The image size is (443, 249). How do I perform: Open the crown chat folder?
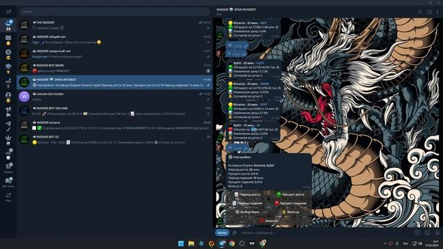point(8,140)
